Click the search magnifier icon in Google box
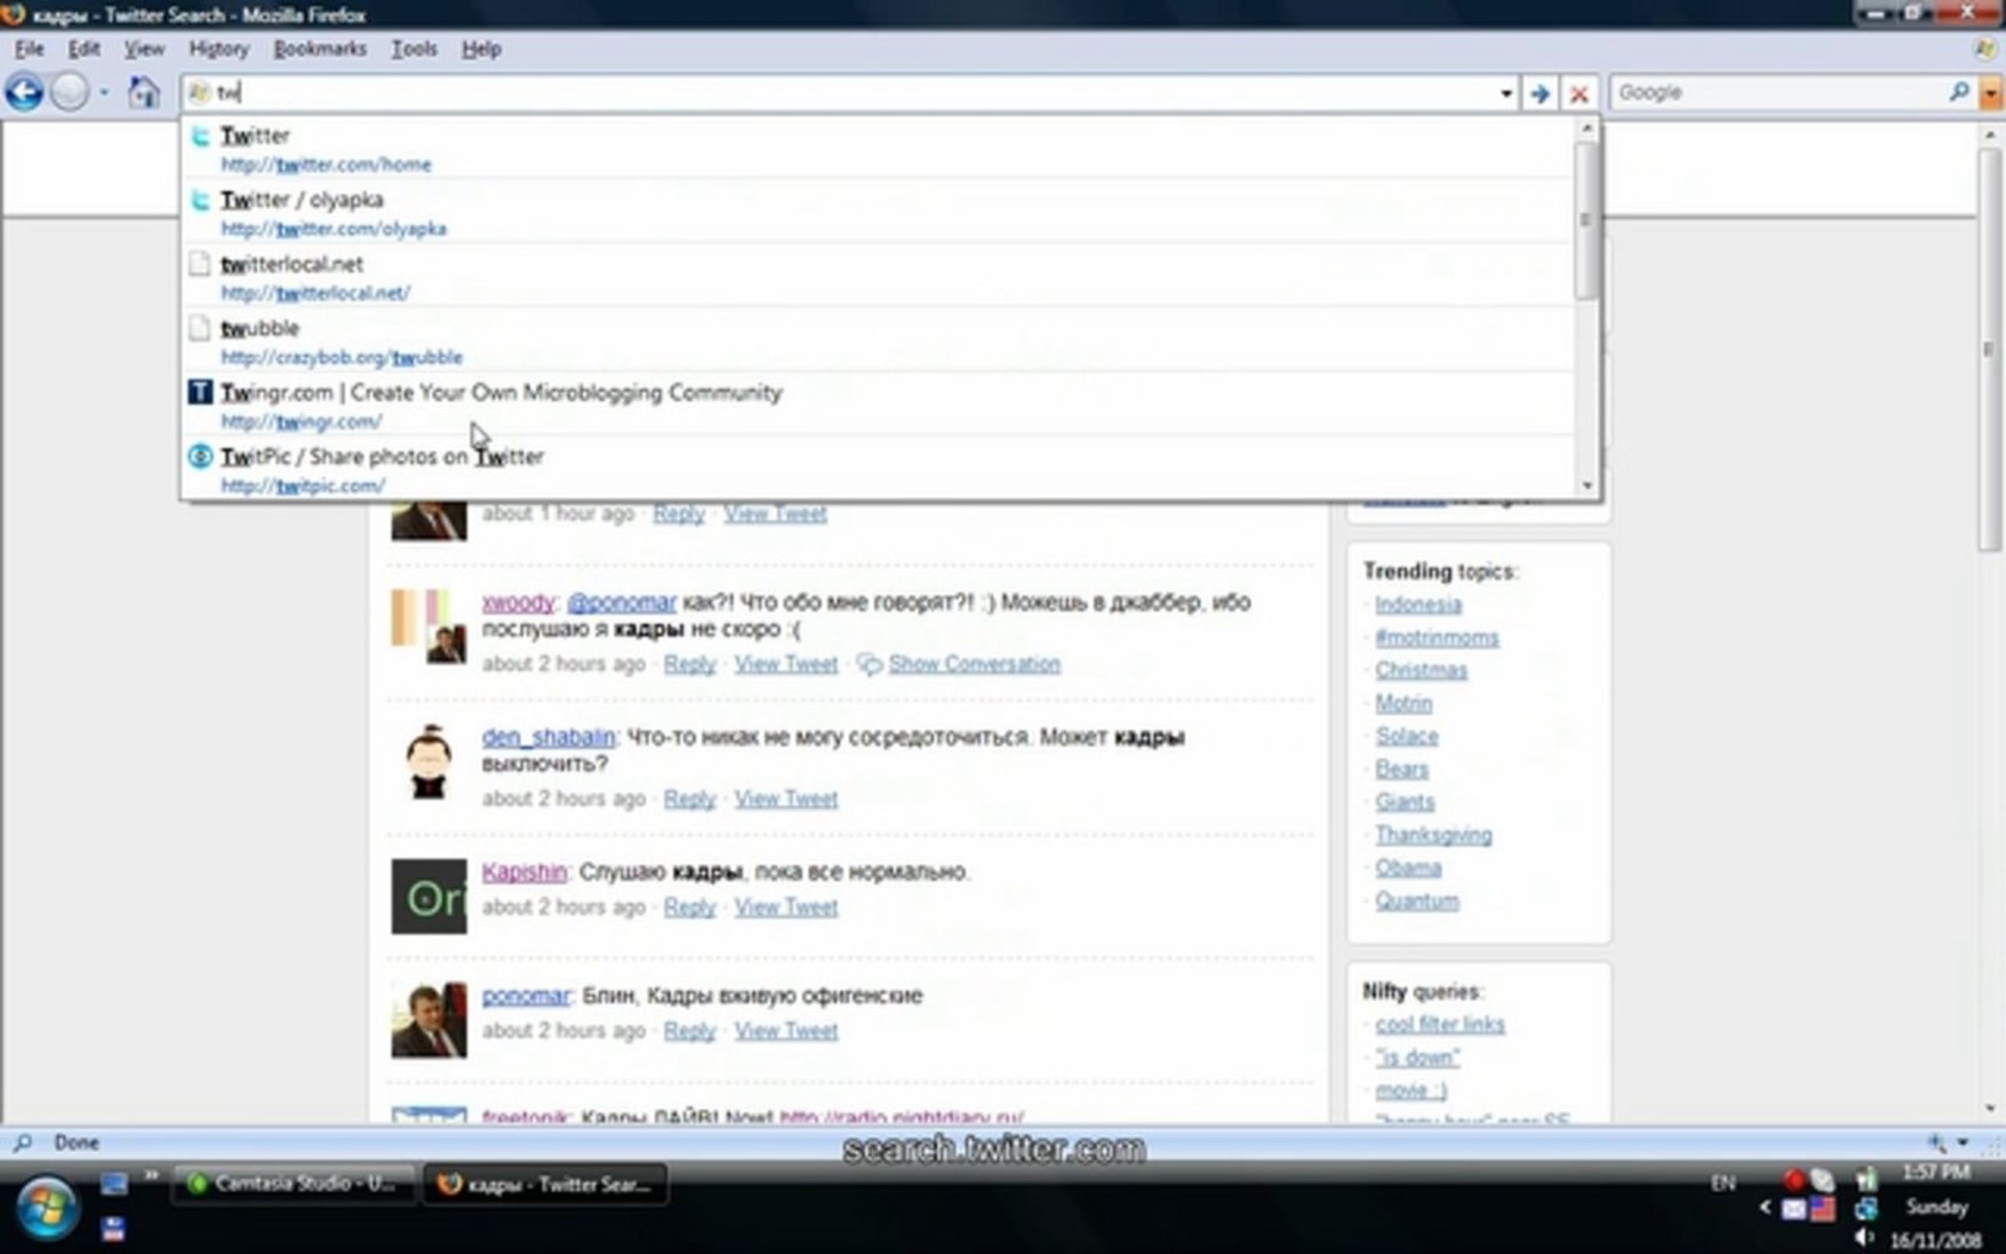Screen dimensions: 2006x1254 tap(1959, 92)
